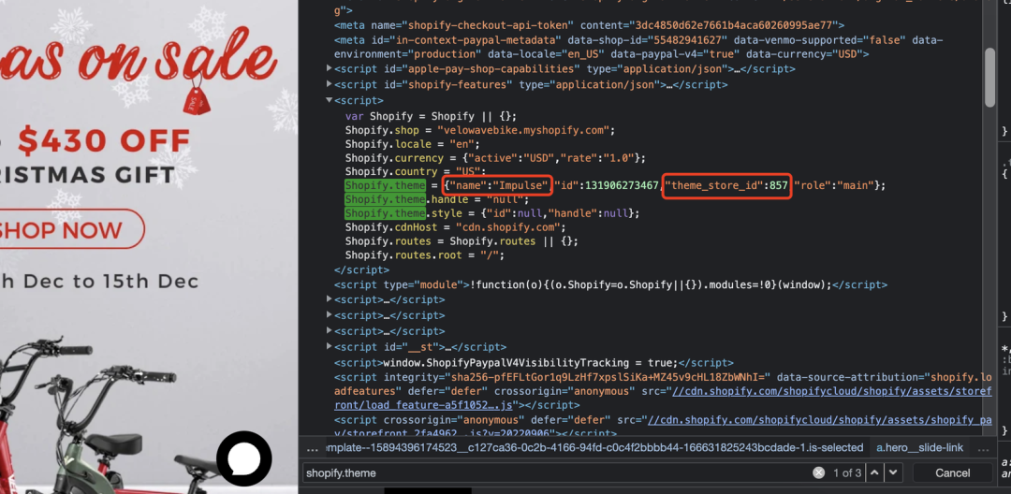Jump to previous search result arrow
The height and width of the screenshot is (494, 1011).
[874, 472]
